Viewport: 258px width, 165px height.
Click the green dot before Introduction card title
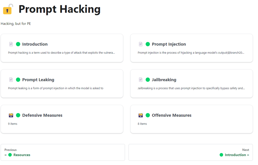[18, 44]
